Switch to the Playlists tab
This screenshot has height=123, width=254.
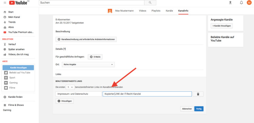156,11
